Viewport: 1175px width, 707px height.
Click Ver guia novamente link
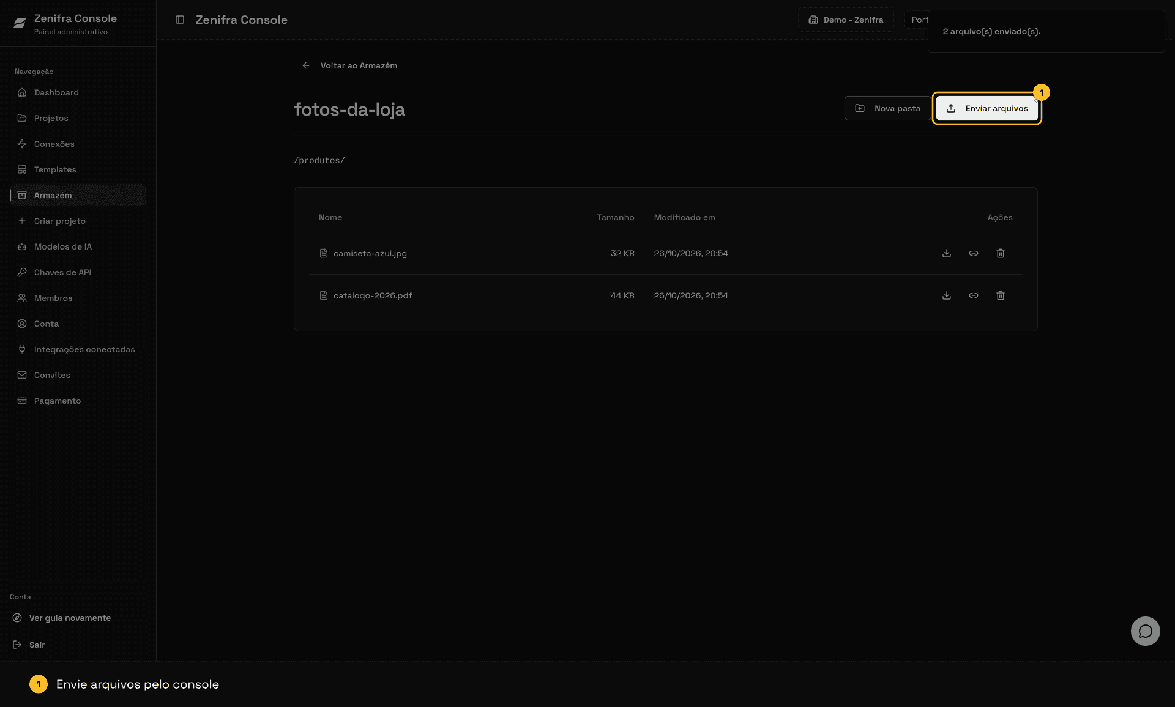(x=70, y=618)
